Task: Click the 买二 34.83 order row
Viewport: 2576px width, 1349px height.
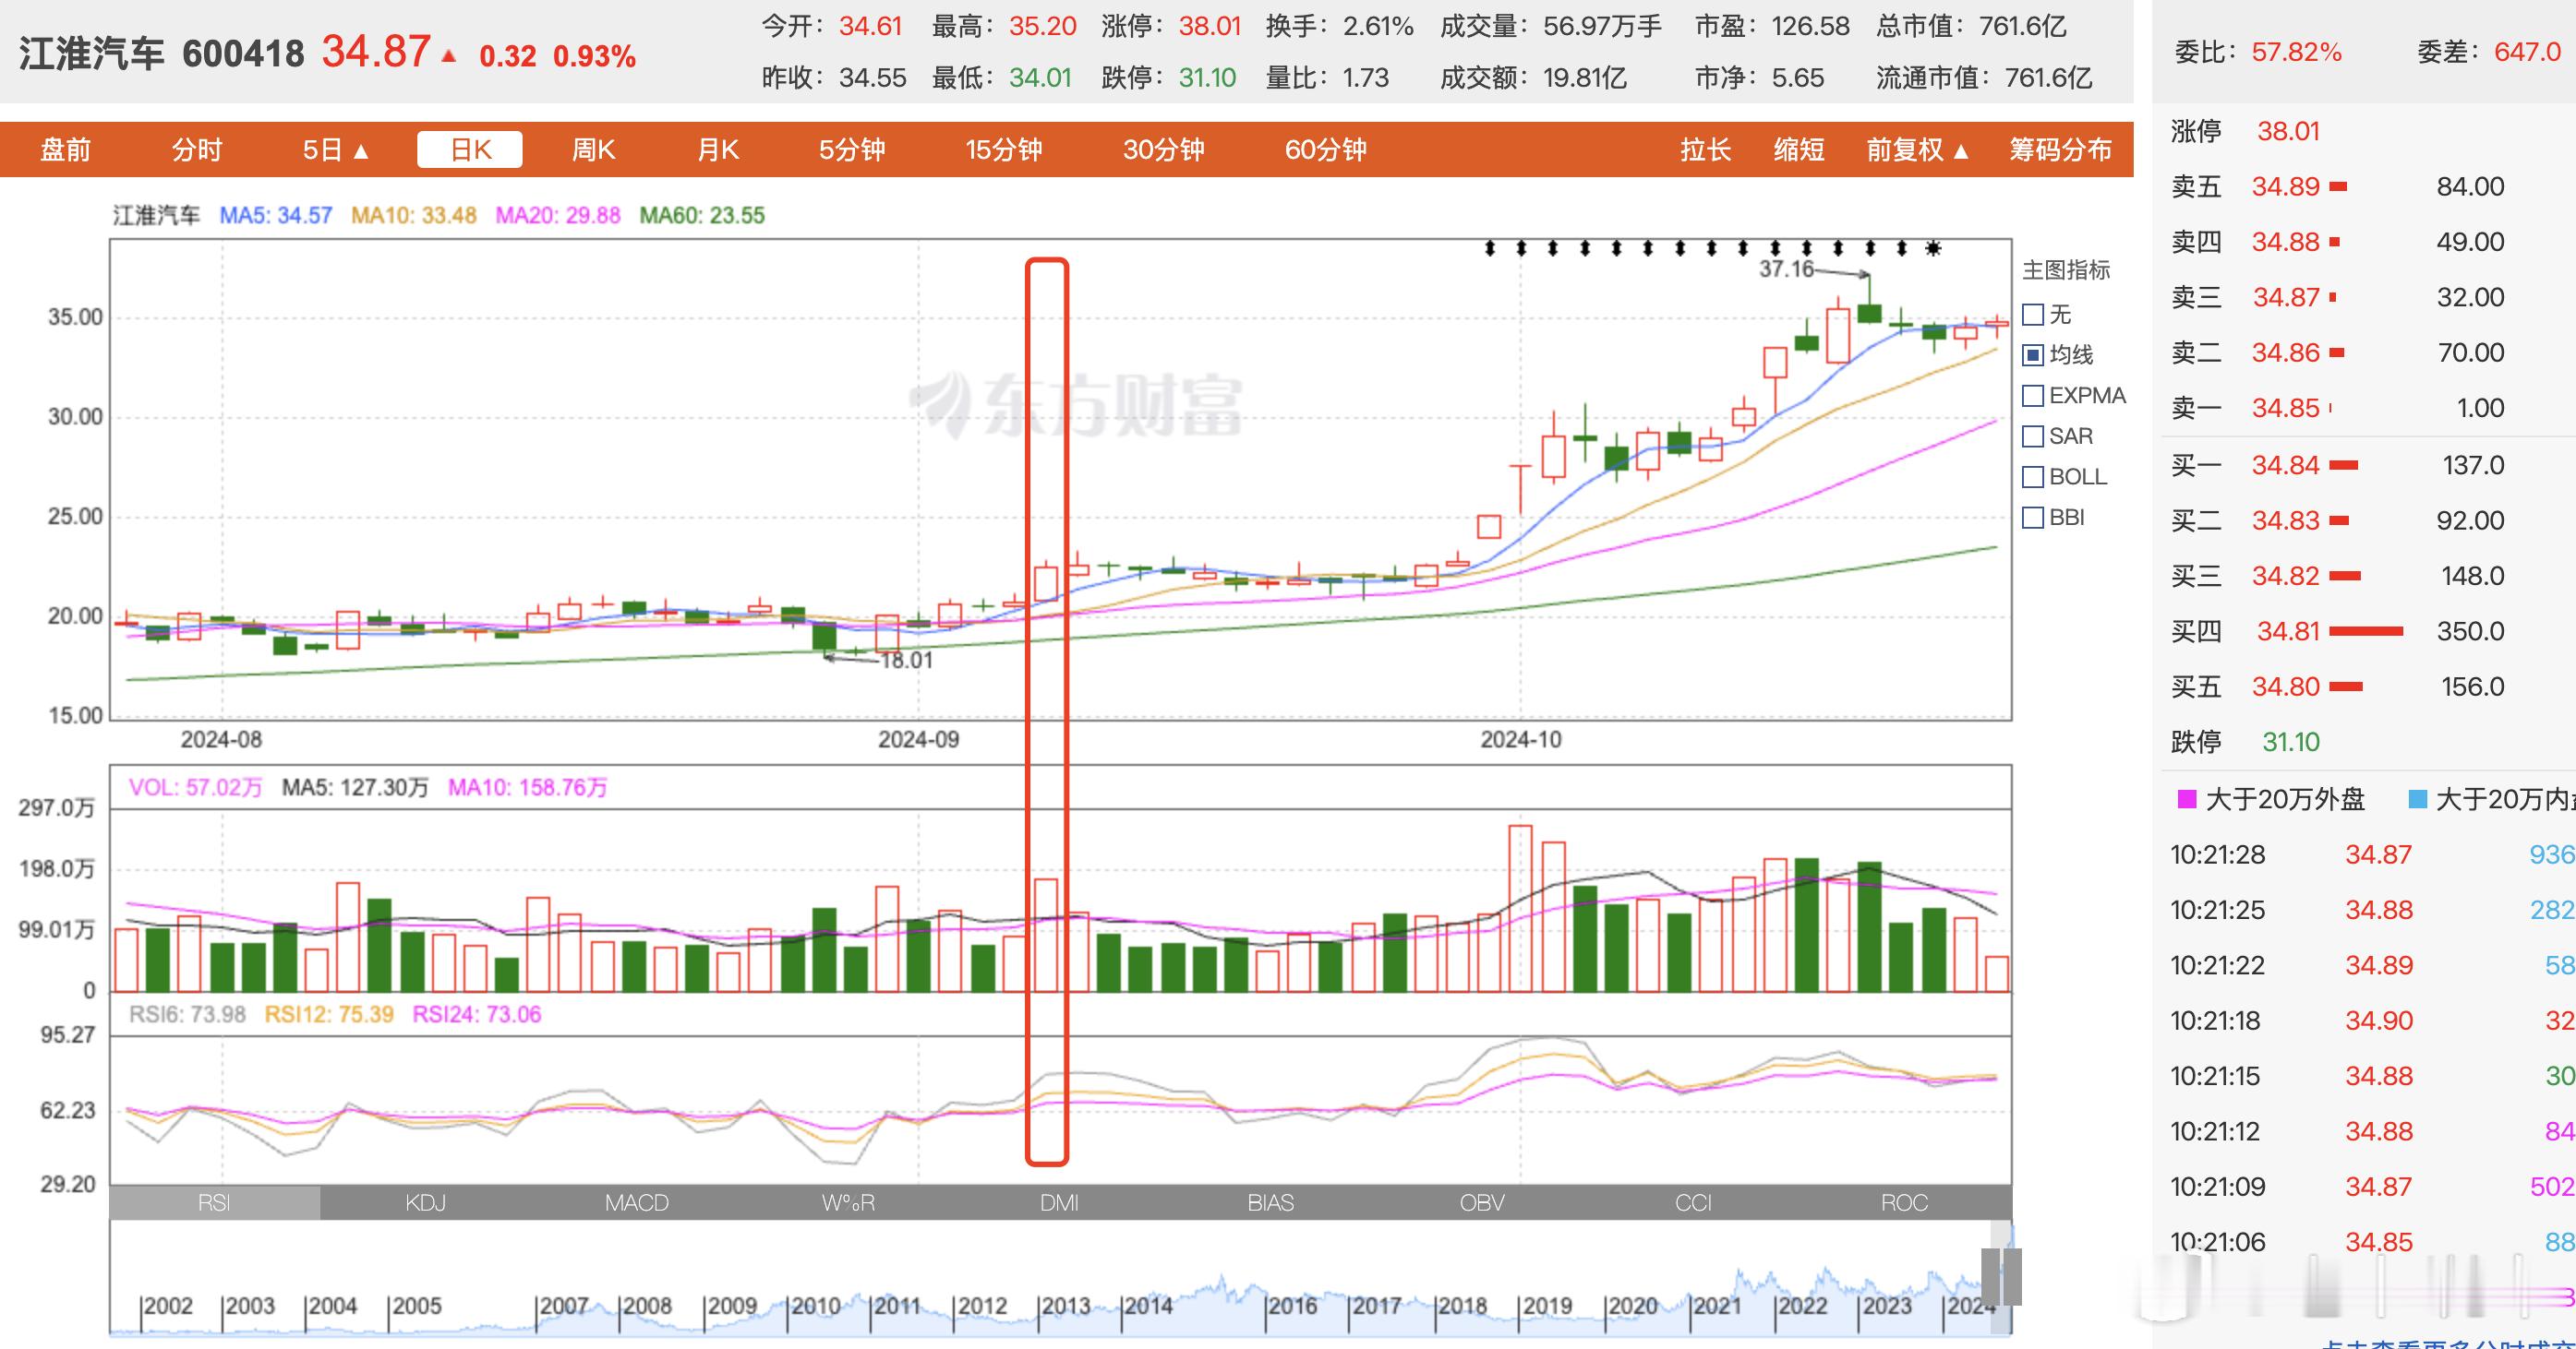Action: click(x=2338, y=520)
